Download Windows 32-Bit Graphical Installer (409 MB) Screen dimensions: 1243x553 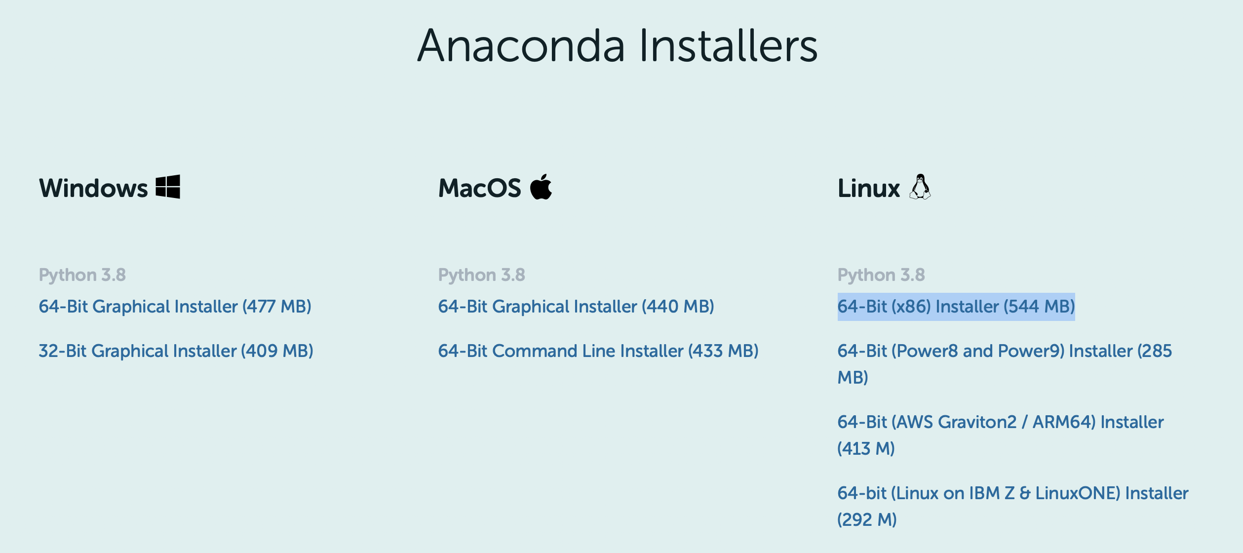pos(176,351)
